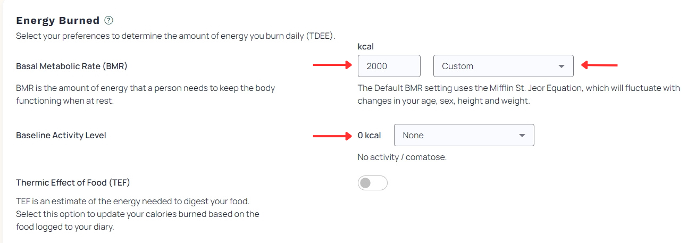Image resolution: width=687 pixels, height=243 pixels.
Task: Open the Custom BMR method dropdown
Action: [504, 66]
